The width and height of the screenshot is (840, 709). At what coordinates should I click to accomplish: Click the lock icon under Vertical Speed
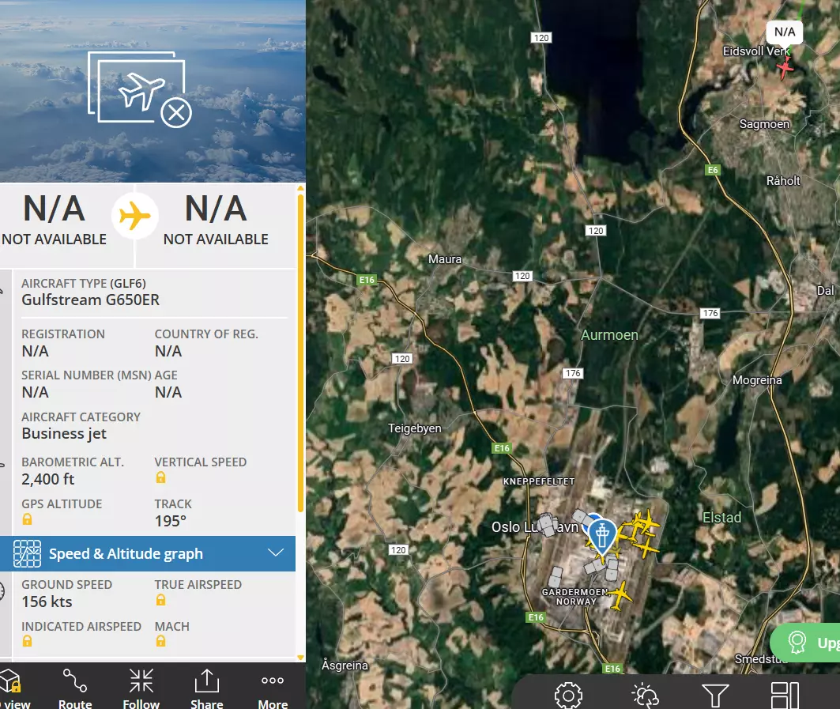click(160, 477)
